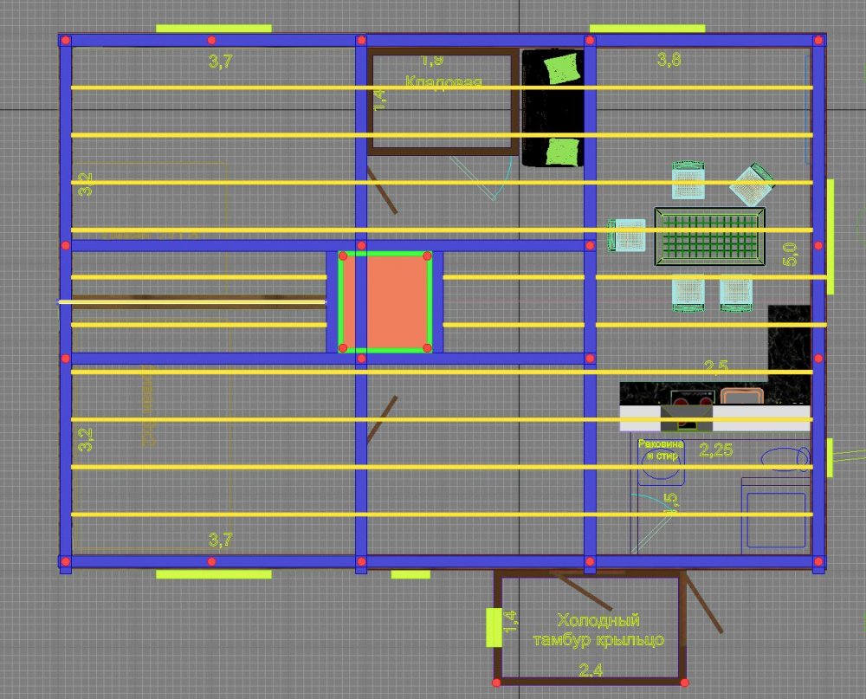Select the green dining table
The width and height of the screenshot is (866, 699).
(710, 236)
